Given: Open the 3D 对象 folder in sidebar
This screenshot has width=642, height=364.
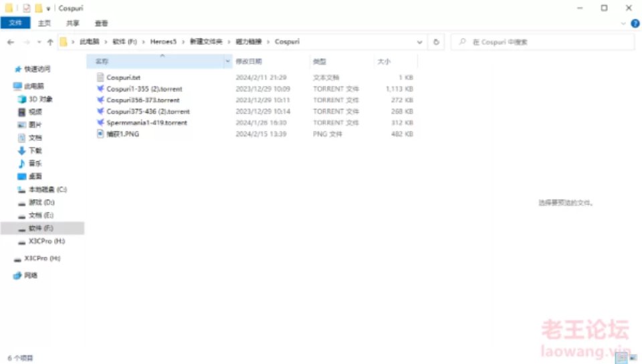Looking at the screenshot, I should click(40, 99).
